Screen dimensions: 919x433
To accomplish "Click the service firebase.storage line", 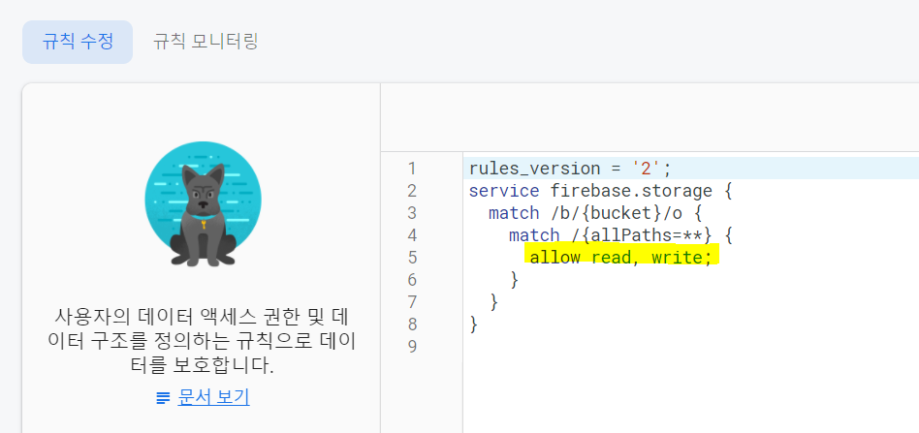I will (601, 191).
